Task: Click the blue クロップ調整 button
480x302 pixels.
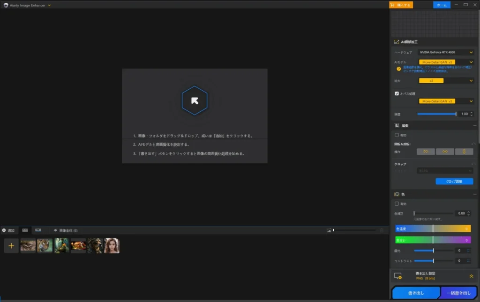Action: (x=454, y=181)
